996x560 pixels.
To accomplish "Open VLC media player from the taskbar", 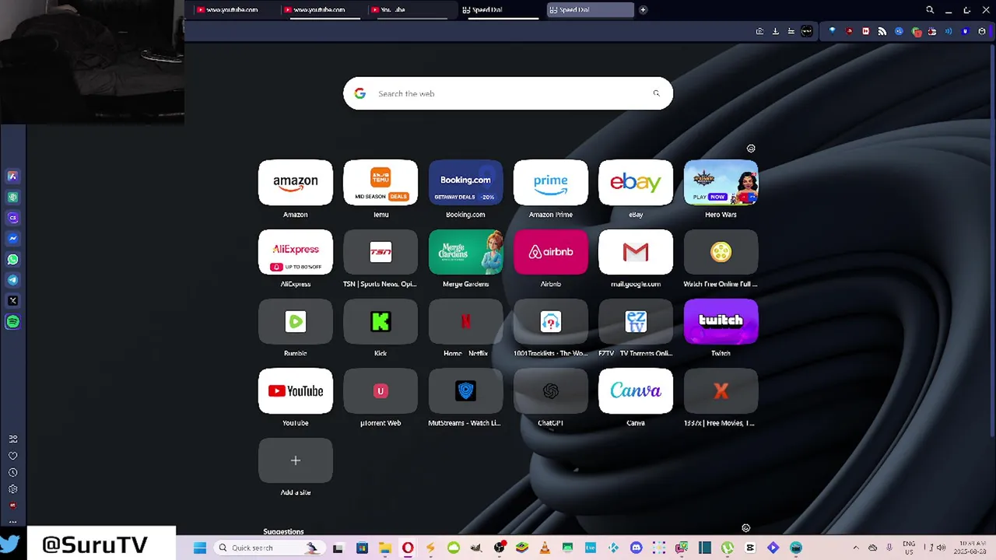I will (x=544, y=548).
